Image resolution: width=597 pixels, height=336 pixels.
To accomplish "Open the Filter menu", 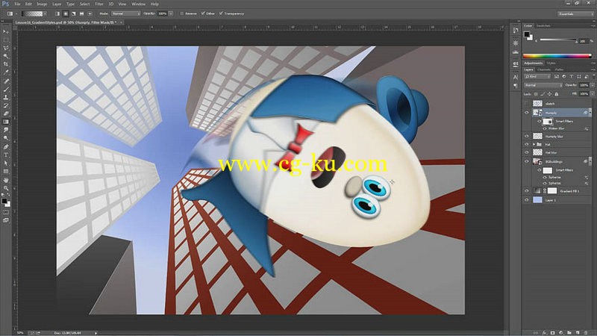I will tap(99, 4).
